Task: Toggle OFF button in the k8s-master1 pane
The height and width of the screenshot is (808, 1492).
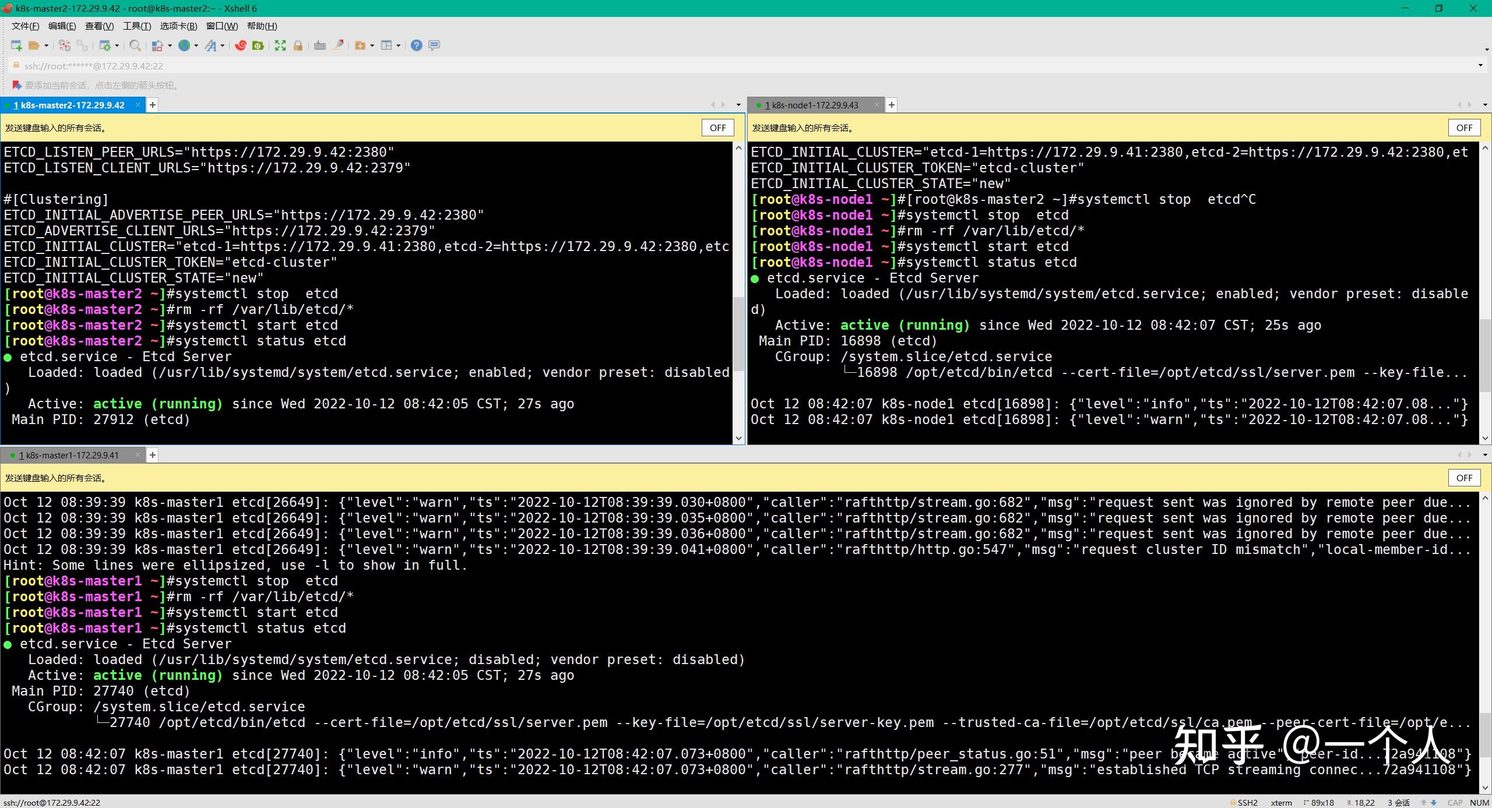Action: point(1464,478)
